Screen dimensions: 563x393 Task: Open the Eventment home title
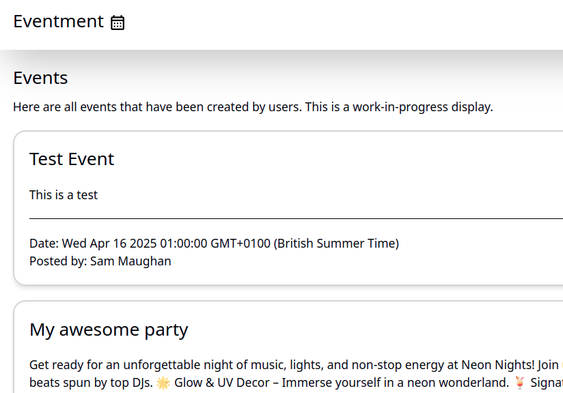(x=58, y=21)
